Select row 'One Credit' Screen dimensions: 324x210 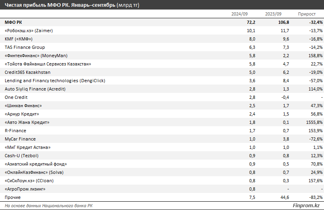162,97
